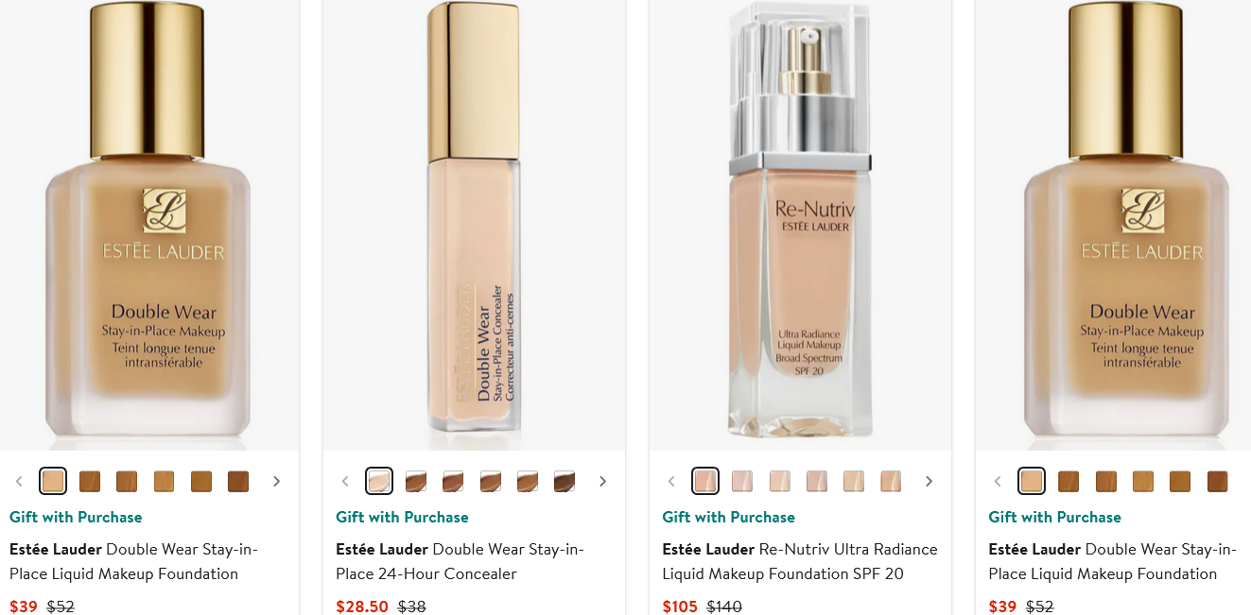The image size is (1251, 615).
Task: Show next shades for Double Wear Concealer
Action: 602,481
